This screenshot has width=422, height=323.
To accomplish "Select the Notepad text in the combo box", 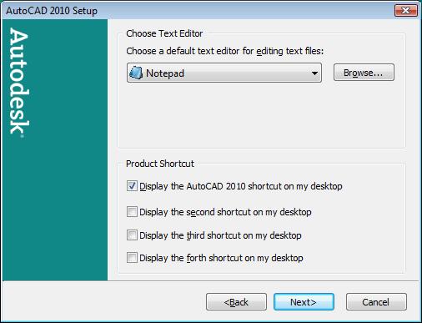I will [x=165, y=73].
